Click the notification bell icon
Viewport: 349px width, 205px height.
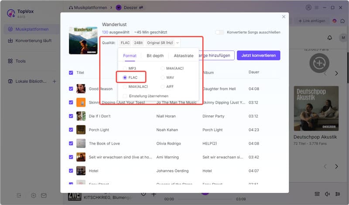[x=330, y=37]
